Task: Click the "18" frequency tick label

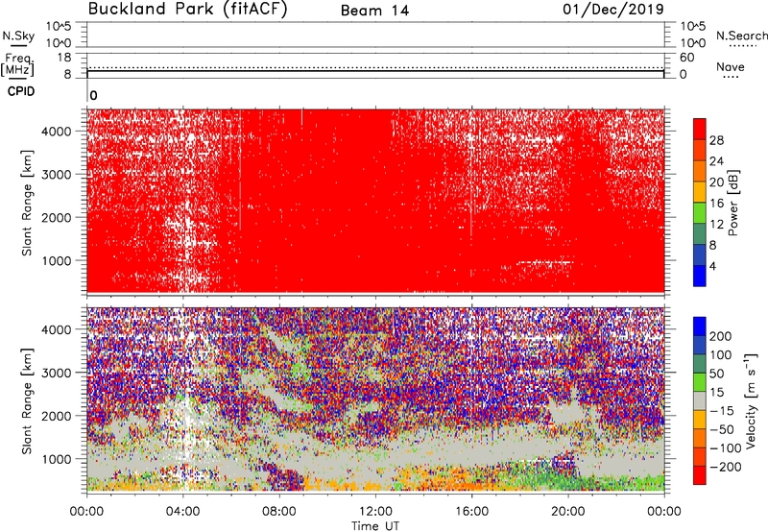Action: click(63, 58)
